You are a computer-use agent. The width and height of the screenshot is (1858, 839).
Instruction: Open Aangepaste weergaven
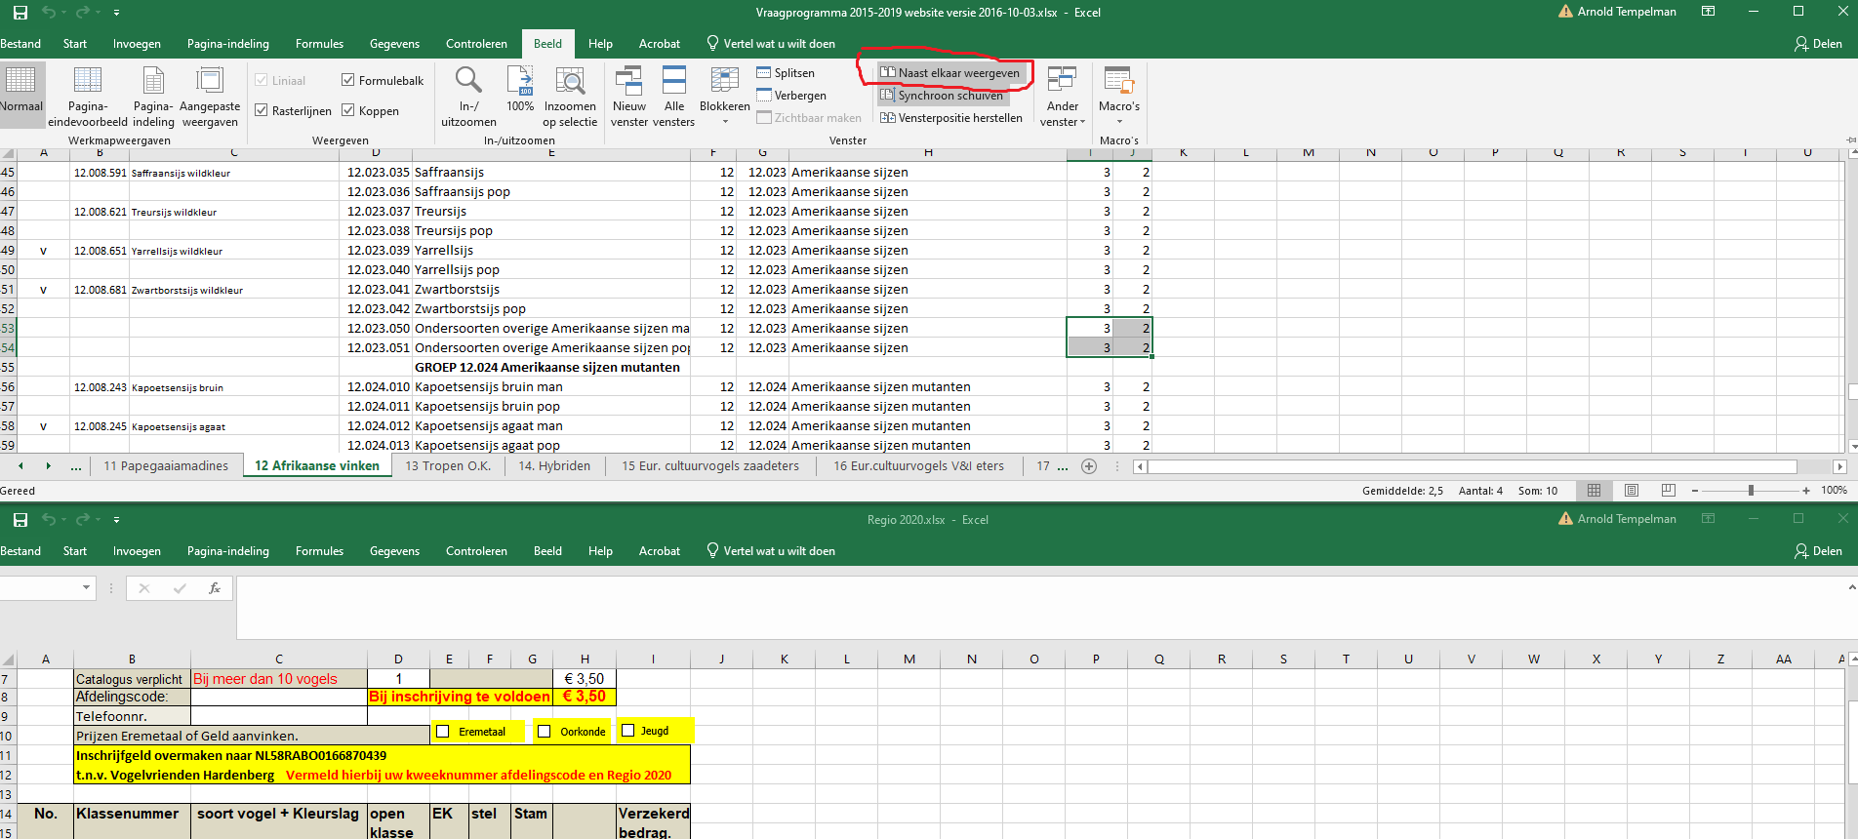click(210, 96)
